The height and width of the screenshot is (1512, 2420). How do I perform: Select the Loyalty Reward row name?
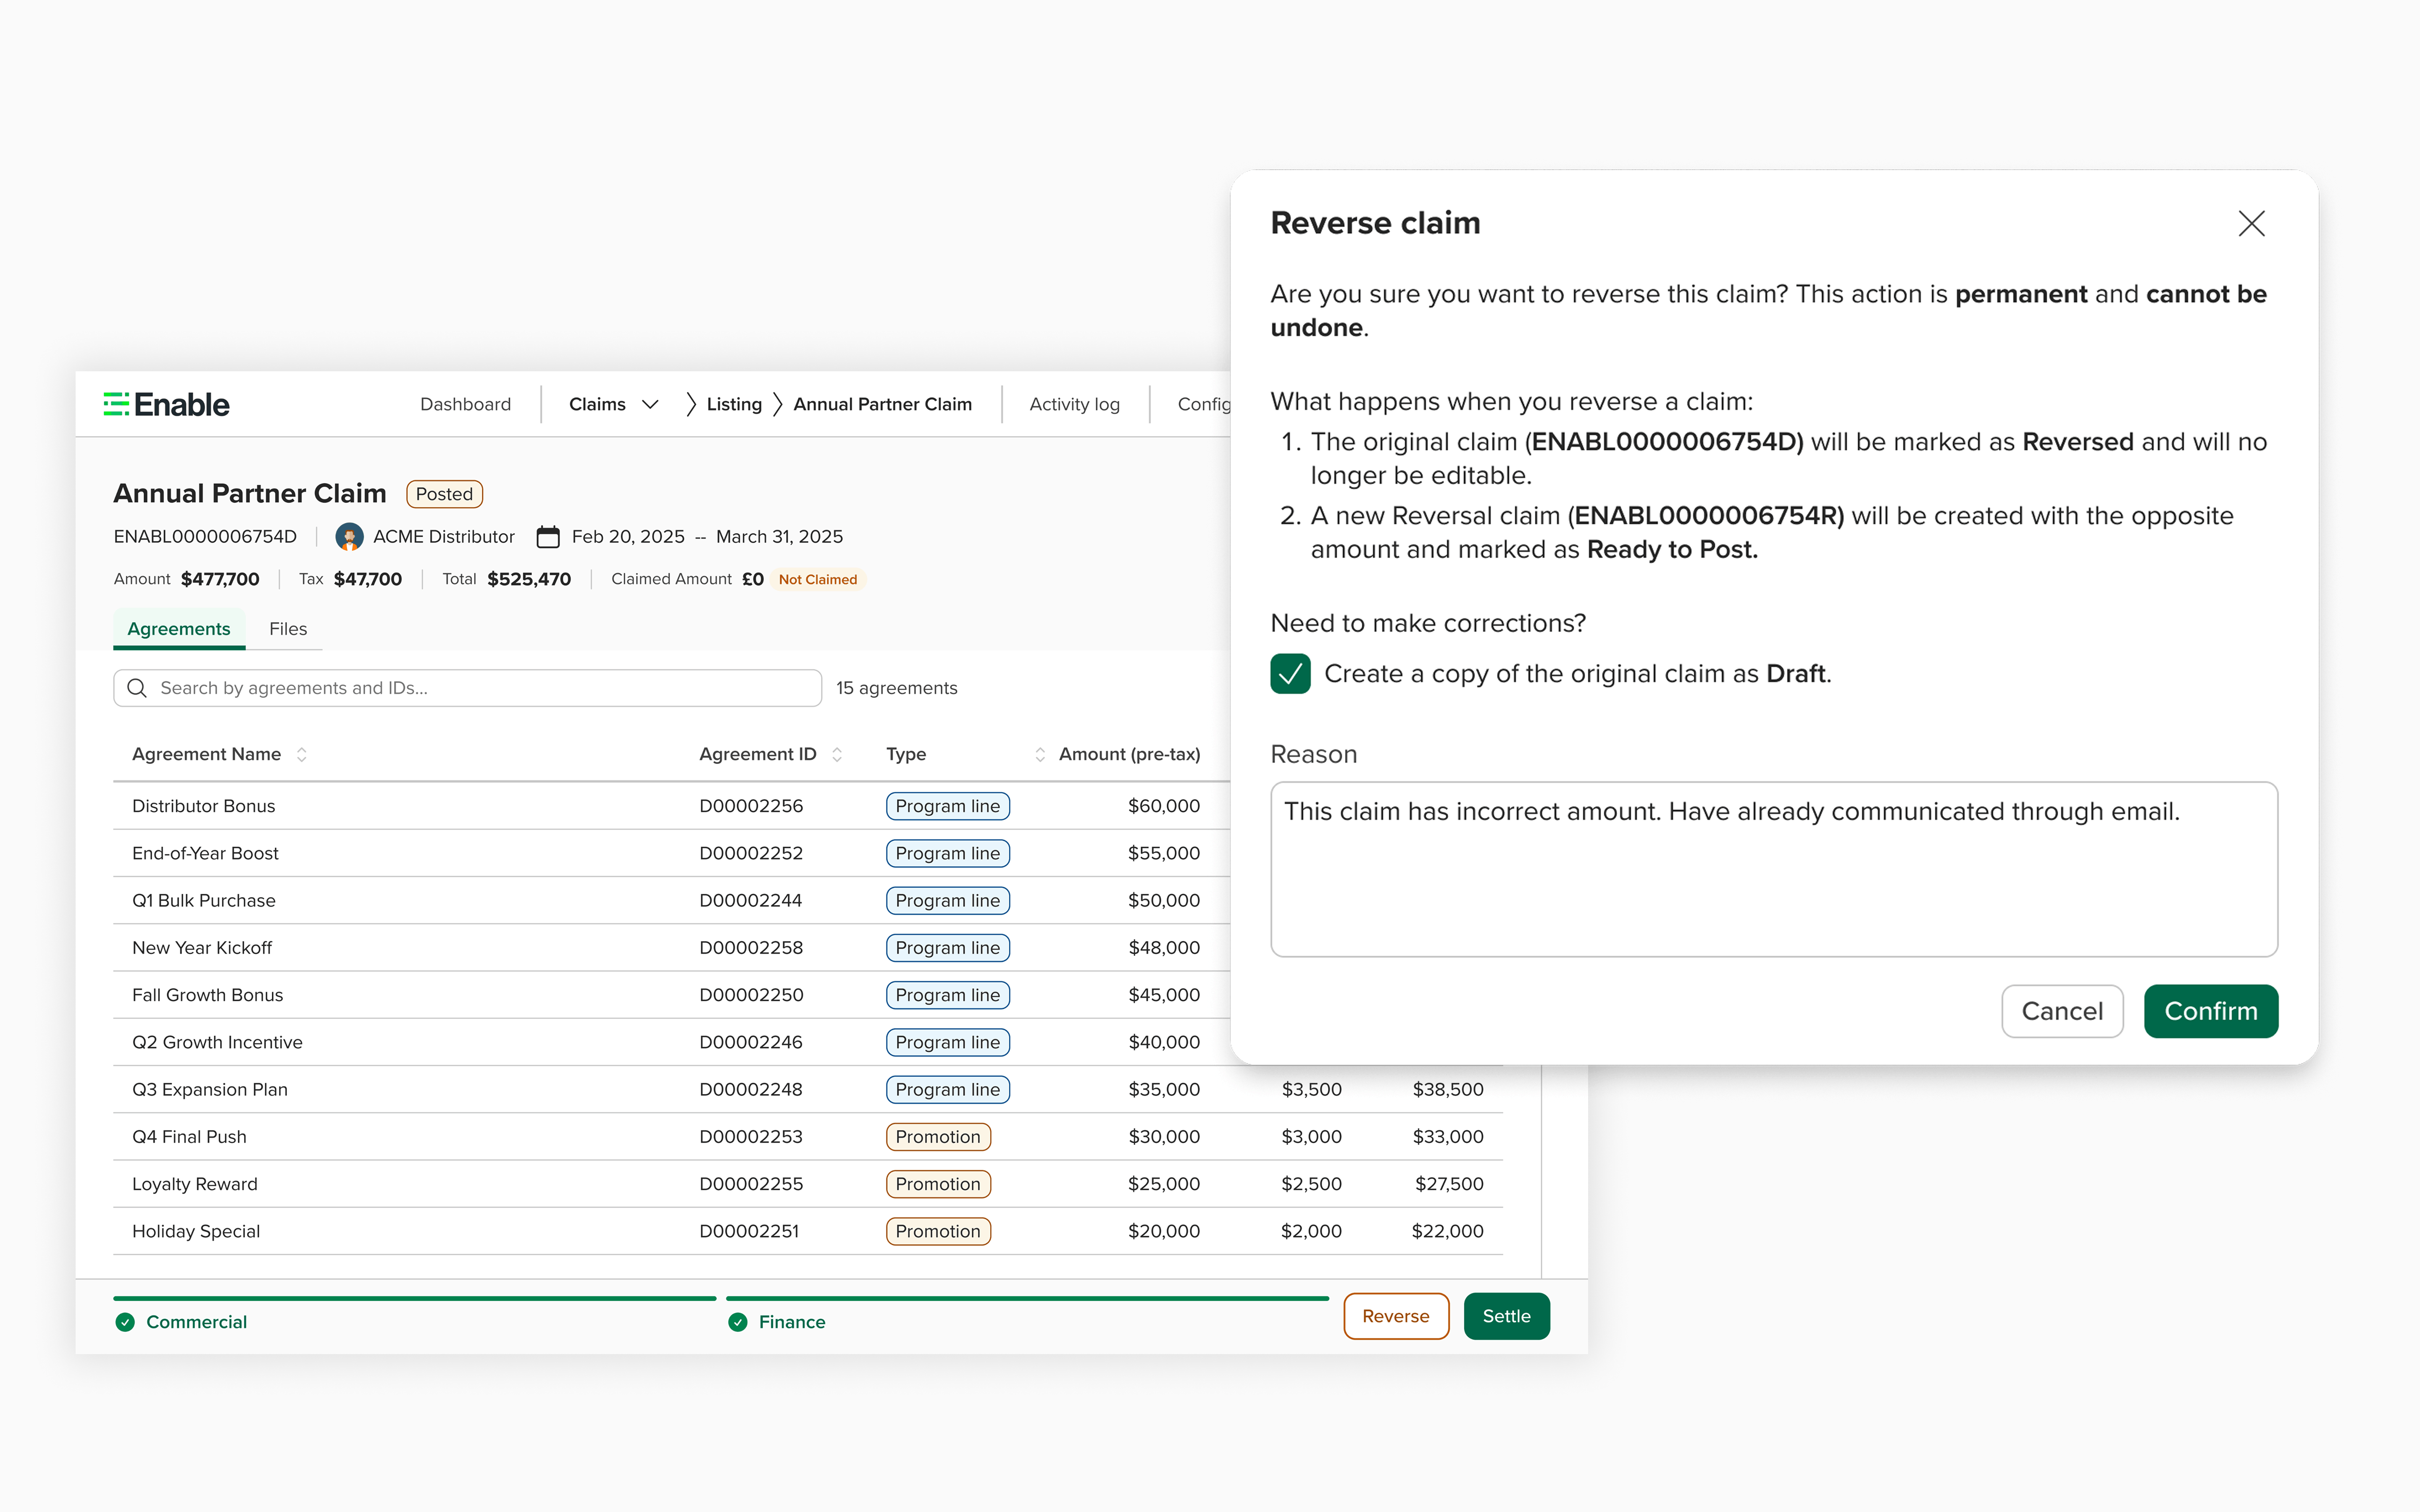194,1184
